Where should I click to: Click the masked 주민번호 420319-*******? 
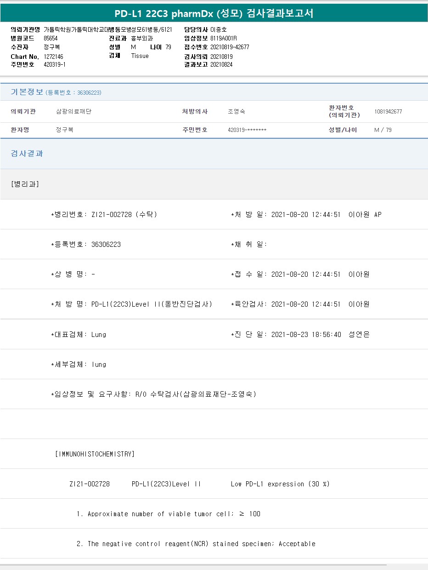click(x=247, y=130)
